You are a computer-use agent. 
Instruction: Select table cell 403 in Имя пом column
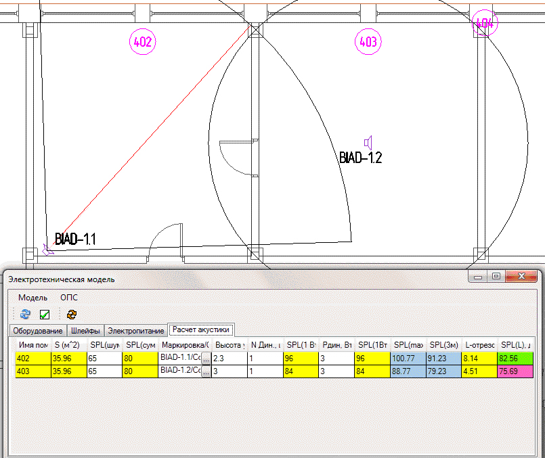pyautogui.click(x=33, y=371)
